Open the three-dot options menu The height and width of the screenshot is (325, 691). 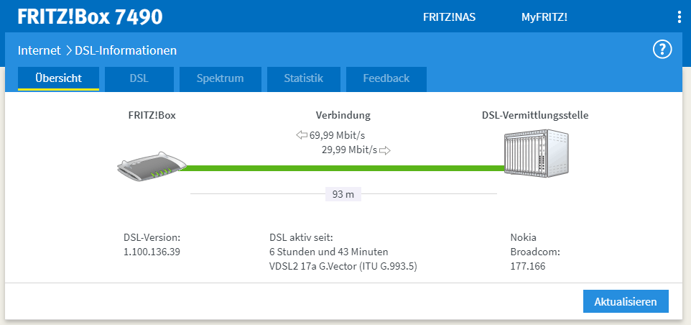(x=679, y=17)
